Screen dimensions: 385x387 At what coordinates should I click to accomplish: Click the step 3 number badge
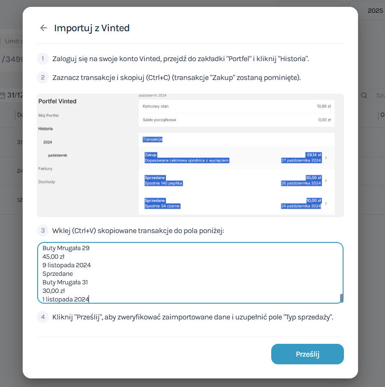click(43, 230)
